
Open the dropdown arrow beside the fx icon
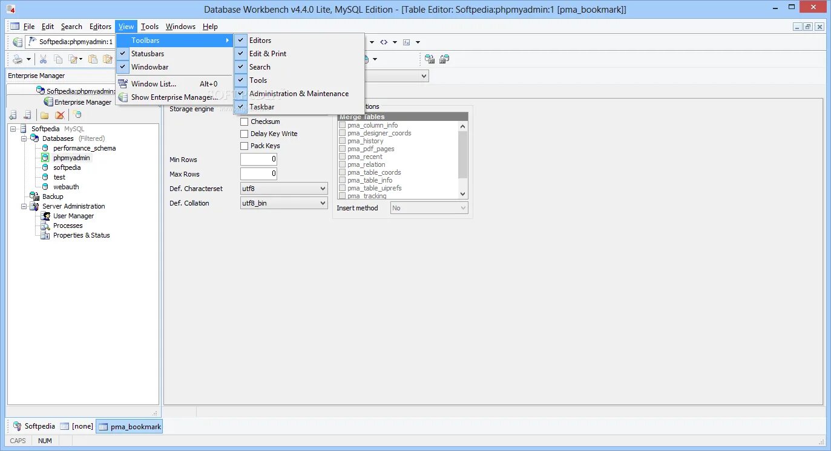418,42
